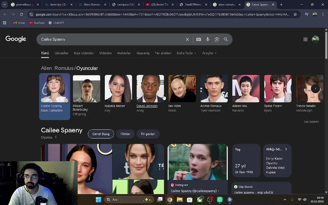Click the magnifier search submit icon
This screenshot has height=205, width=328.
pos(226,39)
